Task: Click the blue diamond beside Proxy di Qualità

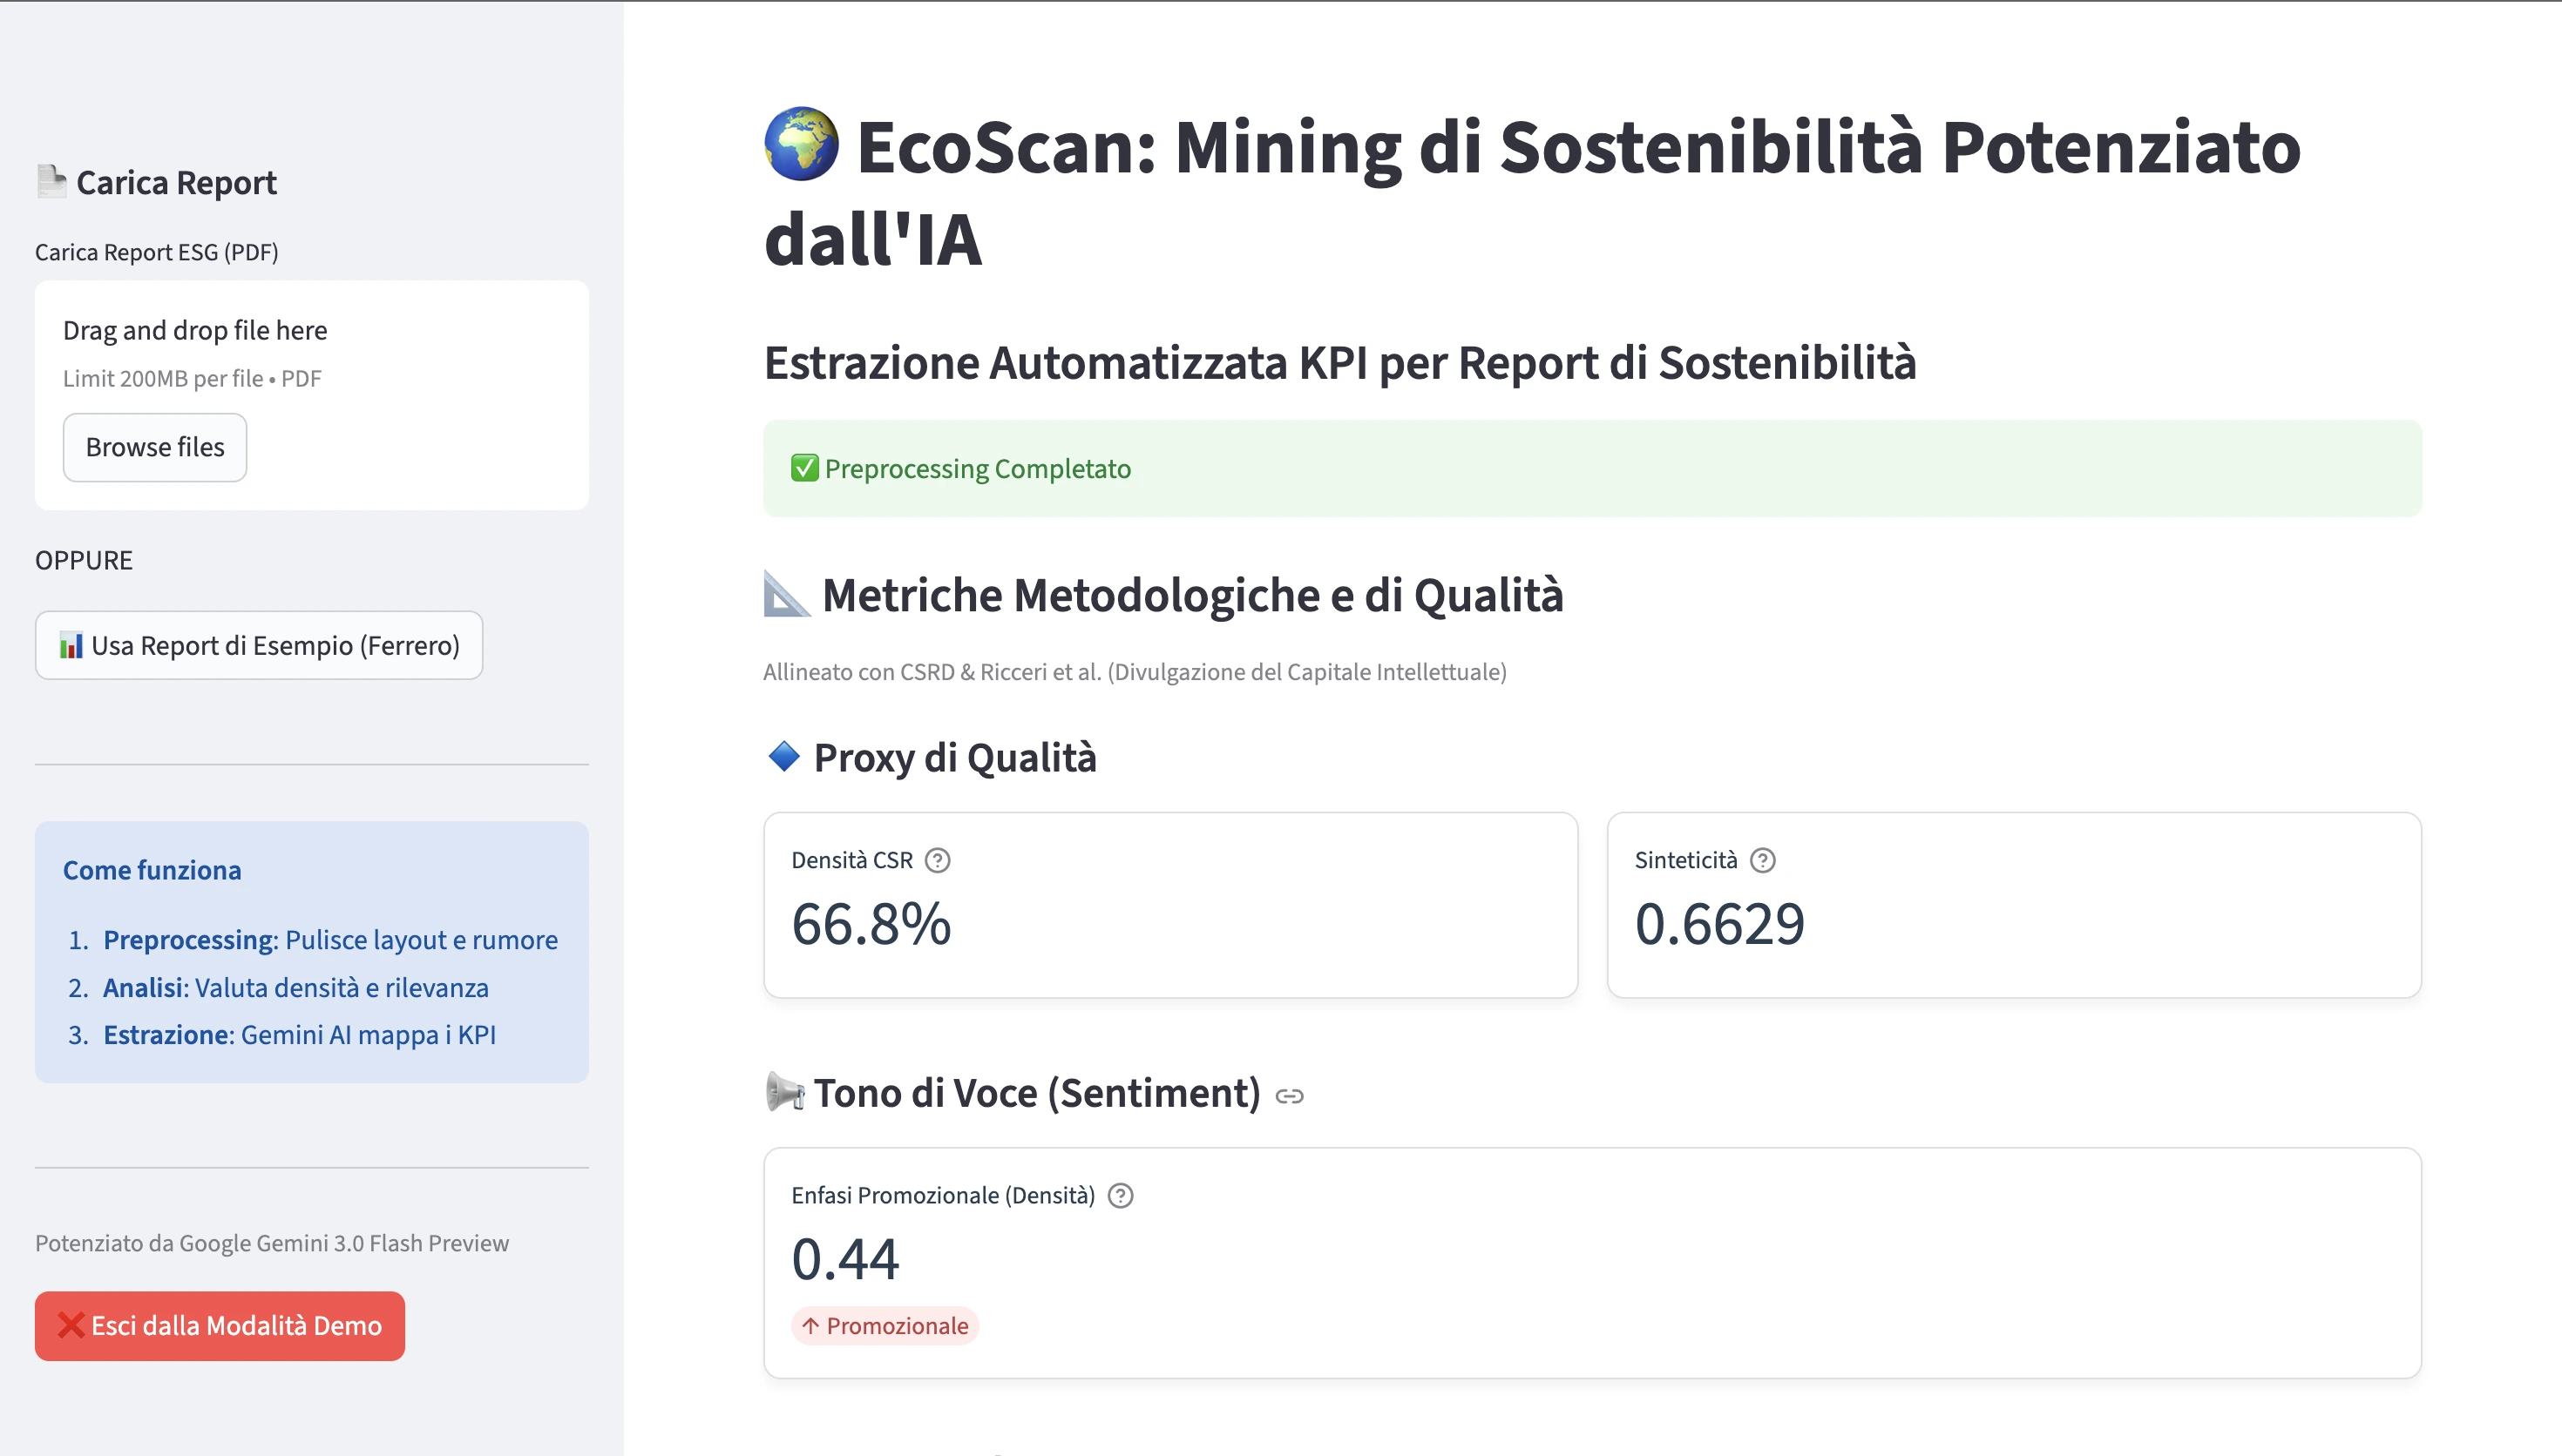Action: pos(784,757)
